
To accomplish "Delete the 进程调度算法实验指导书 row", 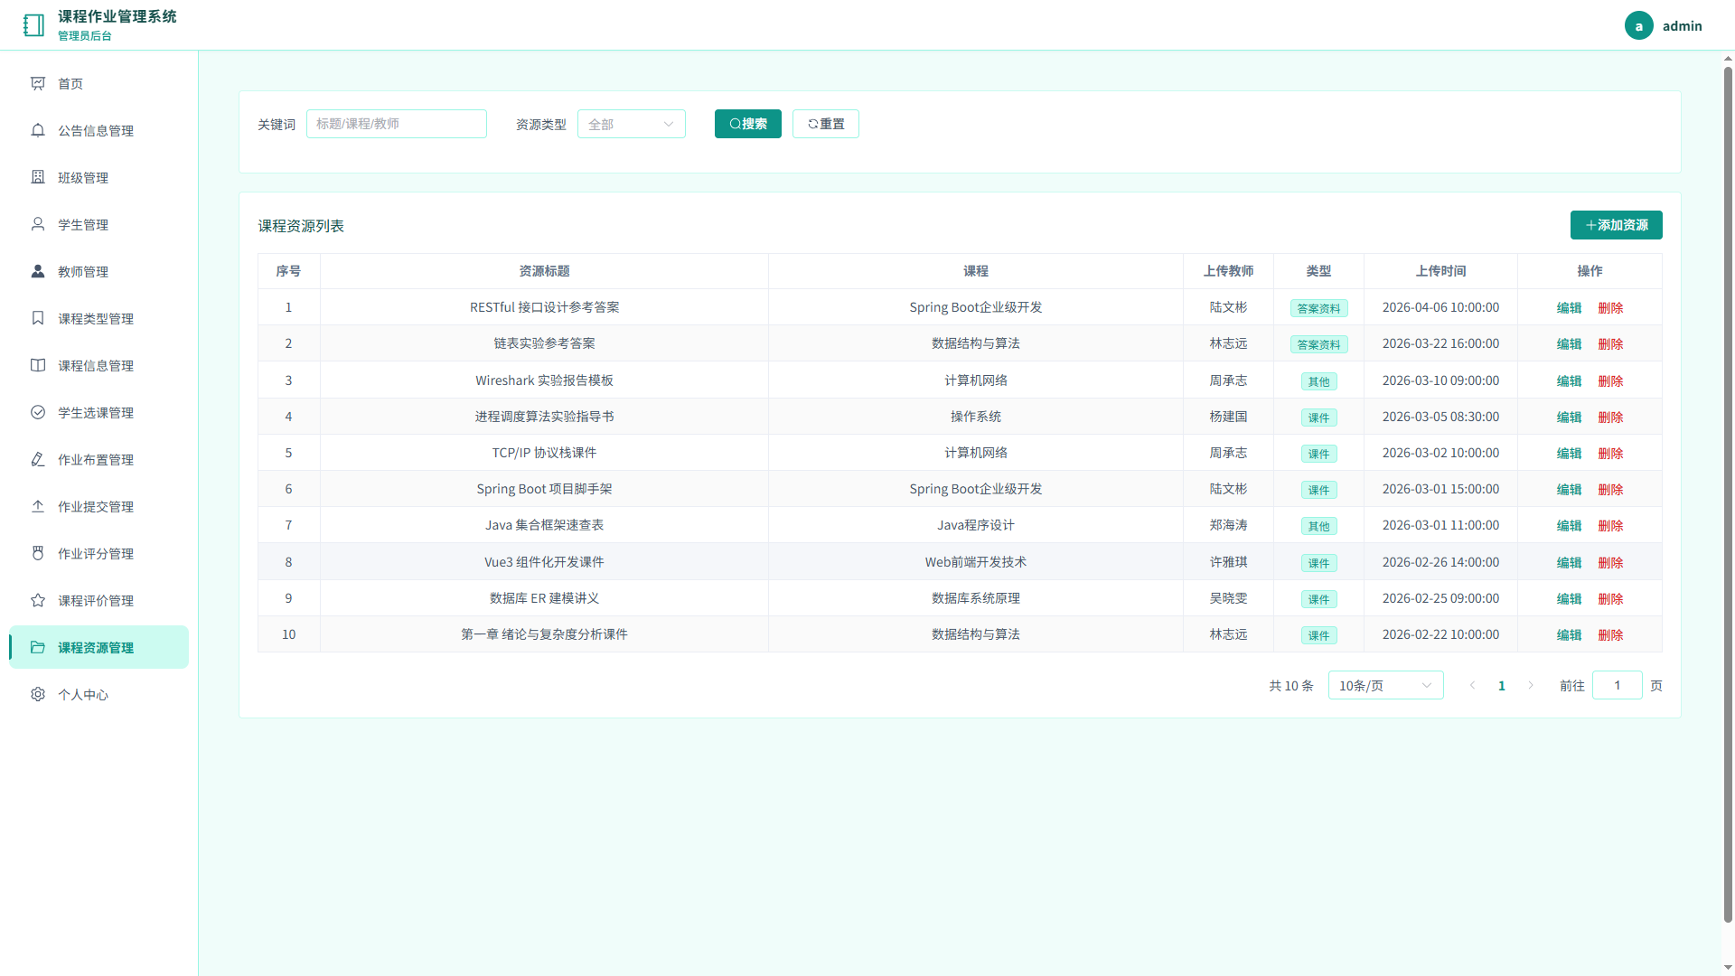I will [x=1610, y=418].
